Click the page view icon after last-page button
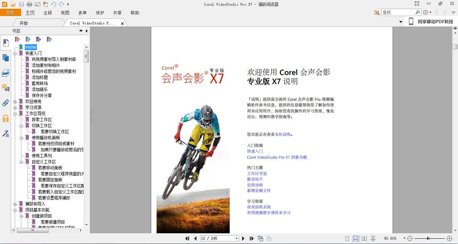The height and width of the screenshot is (244, 458). tap(261, 238)
